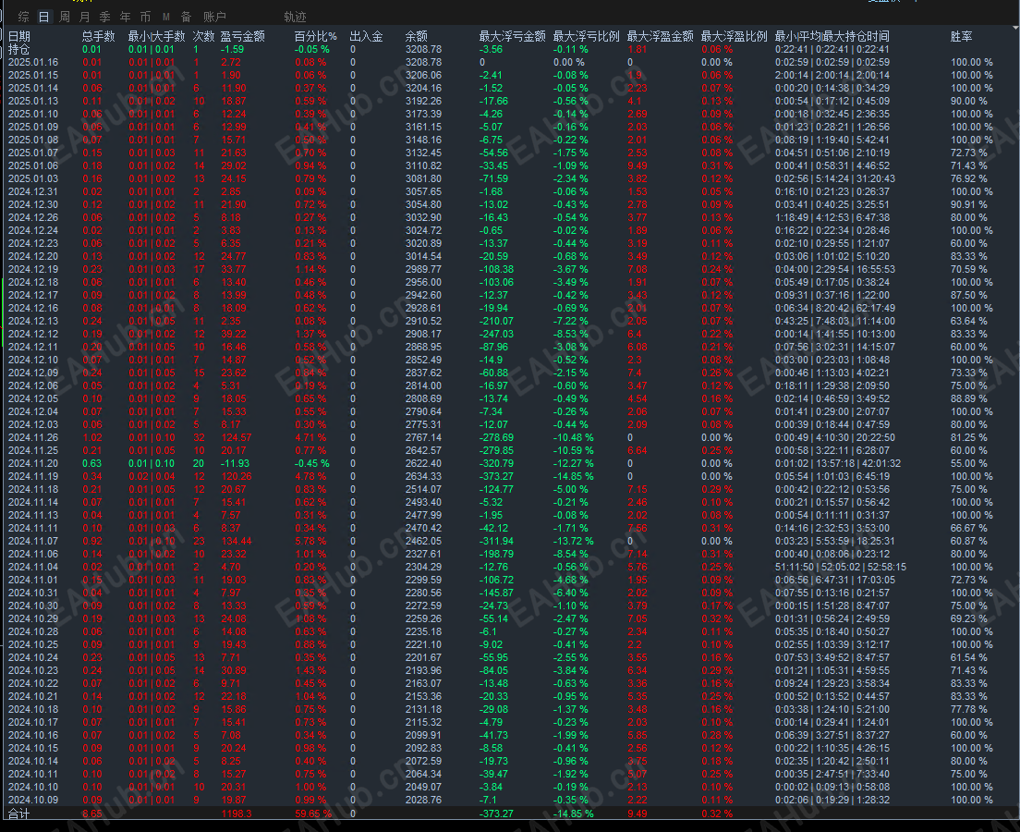This screenshot has width=1020, height=832.
Task: Click holding time 51:11:50 | 52:05:02 | 52:58:15
Action: tap(841, 567)
